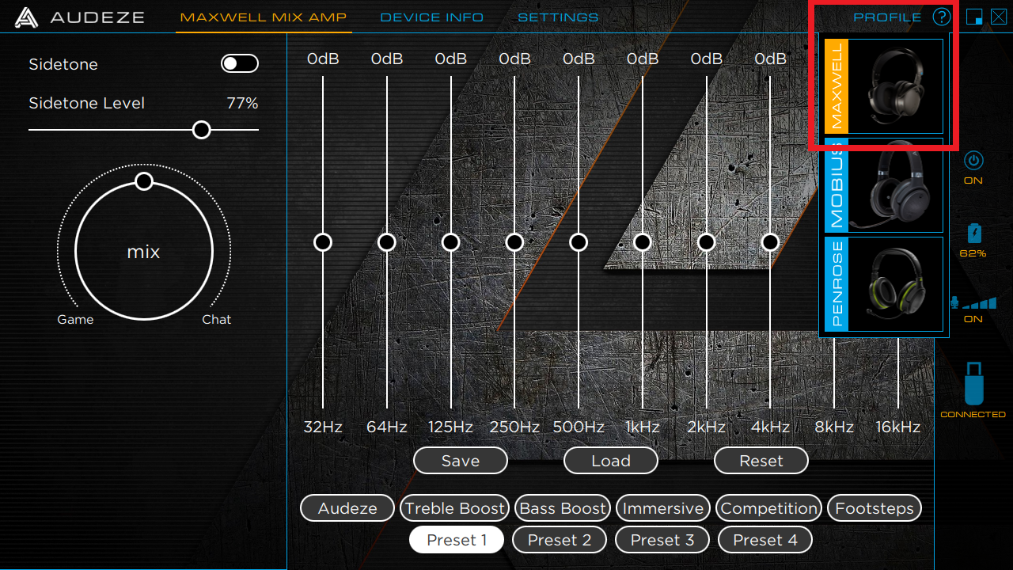The image size is (1013, 570).
Task: Select the Penrose headset profile
Action: 884,283
